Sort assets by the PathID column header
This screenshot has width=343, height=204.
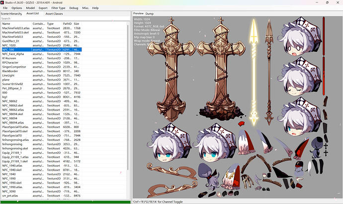(68, 24)
